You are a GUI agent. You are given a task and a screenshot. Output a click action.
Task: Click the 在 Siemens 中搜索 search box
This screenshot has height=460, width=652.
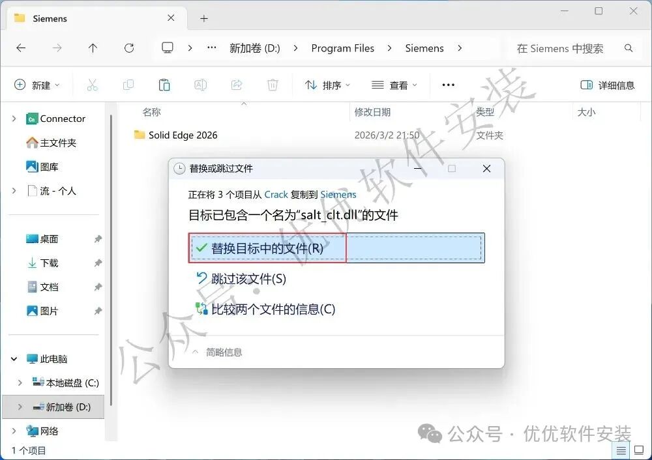point(574,48)
